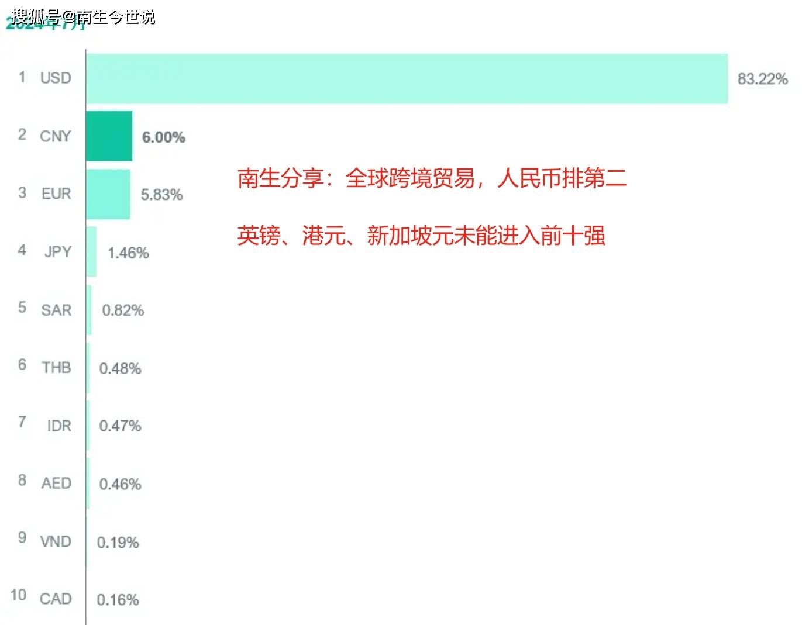Click the 1.46% percentage label
This screenshot has height=625, width=802.
tap(128, 253)
